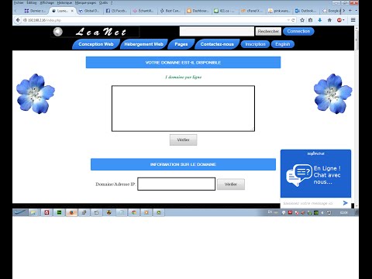Click the red adblock stop-sign icon
The width and height of the screenshot is (372, 279).
(x=339, y=20)
